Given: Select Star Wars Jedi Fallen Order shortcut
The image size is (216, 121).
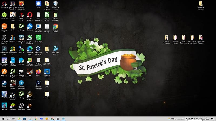Looking at the screenshot, I should point(13,5).
